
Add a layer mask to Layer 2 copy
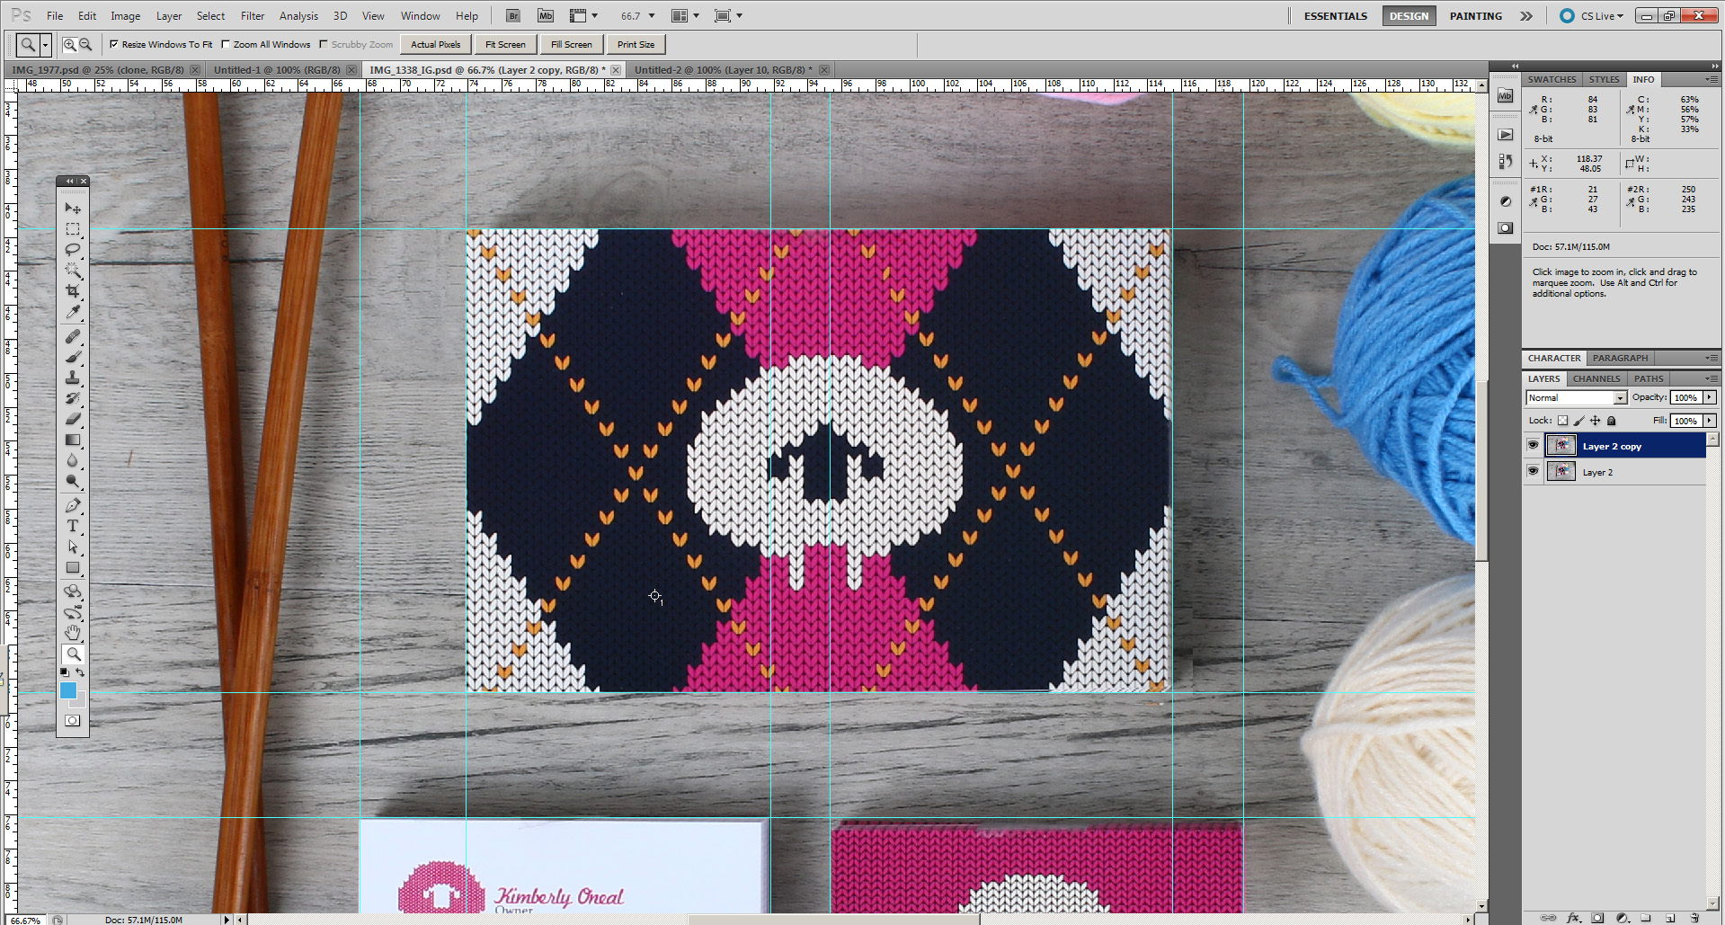1597,918
